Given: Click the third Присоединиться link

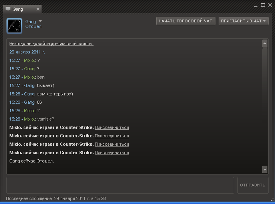Looking at the screenshot, I should click(112, 144).
